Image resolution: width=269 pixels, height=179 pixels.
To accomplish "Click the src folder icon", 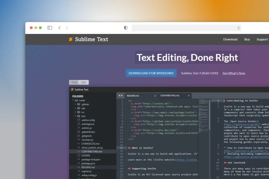I will [x=79, y=112].
